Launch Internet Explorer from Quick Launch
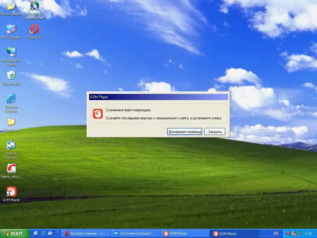The width and height of the screenshot is (317, 238). coord(43,233)
